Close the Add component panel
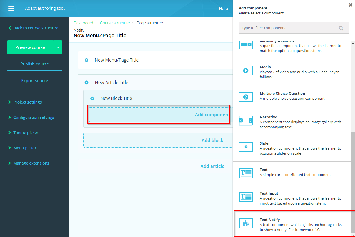The width and height of the screenshot is (355, 237). pos(351,5)
